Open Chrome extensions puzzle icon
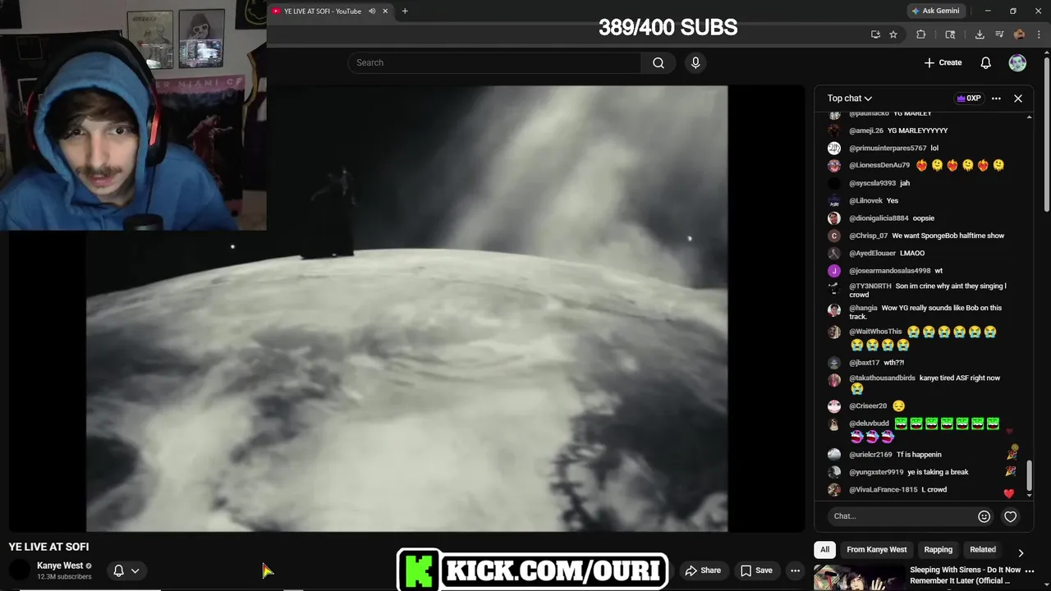The height and width of the screenshot is (591, 1051). tap(920, 34)
